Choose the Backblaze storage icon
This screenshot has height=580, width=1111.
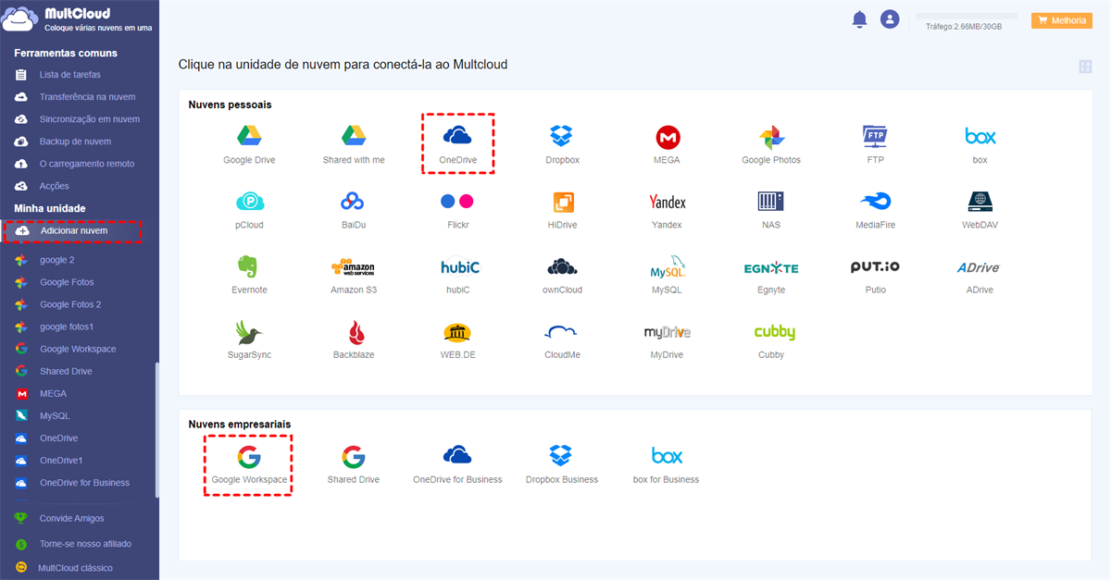(x=354, y=339)
